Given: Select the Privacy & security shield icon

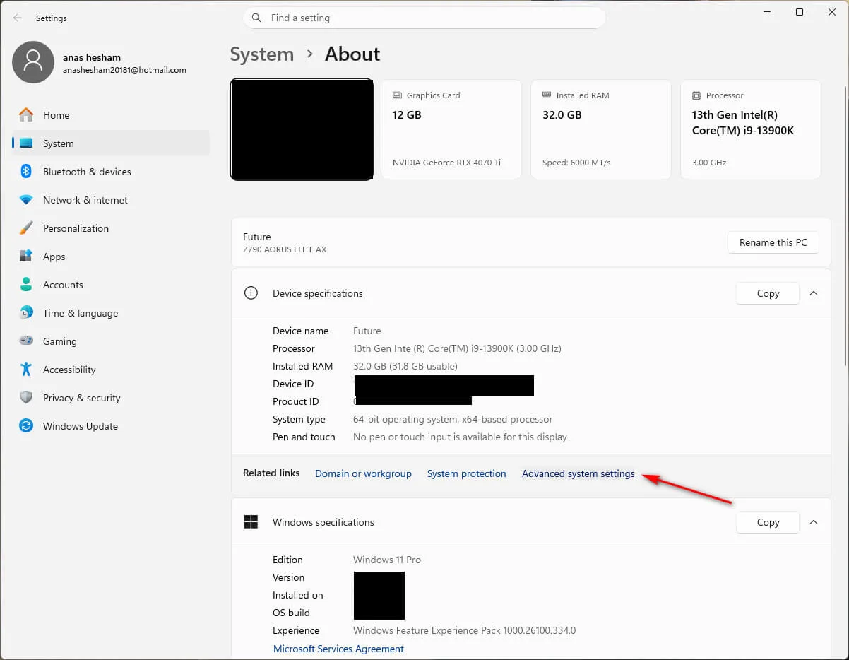Looking at the screenshot, I should (x=26, y=398).
